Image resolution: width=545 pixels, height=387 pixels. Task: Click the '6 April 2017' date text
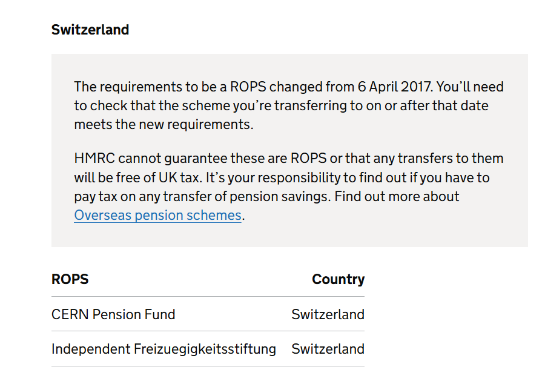point(394,87)
